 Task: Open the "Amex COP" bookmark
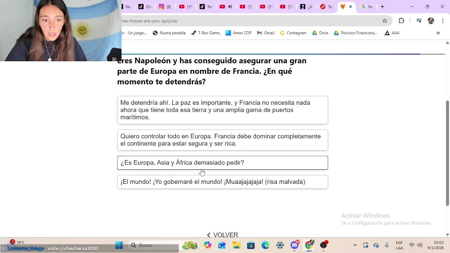point(238,33)
